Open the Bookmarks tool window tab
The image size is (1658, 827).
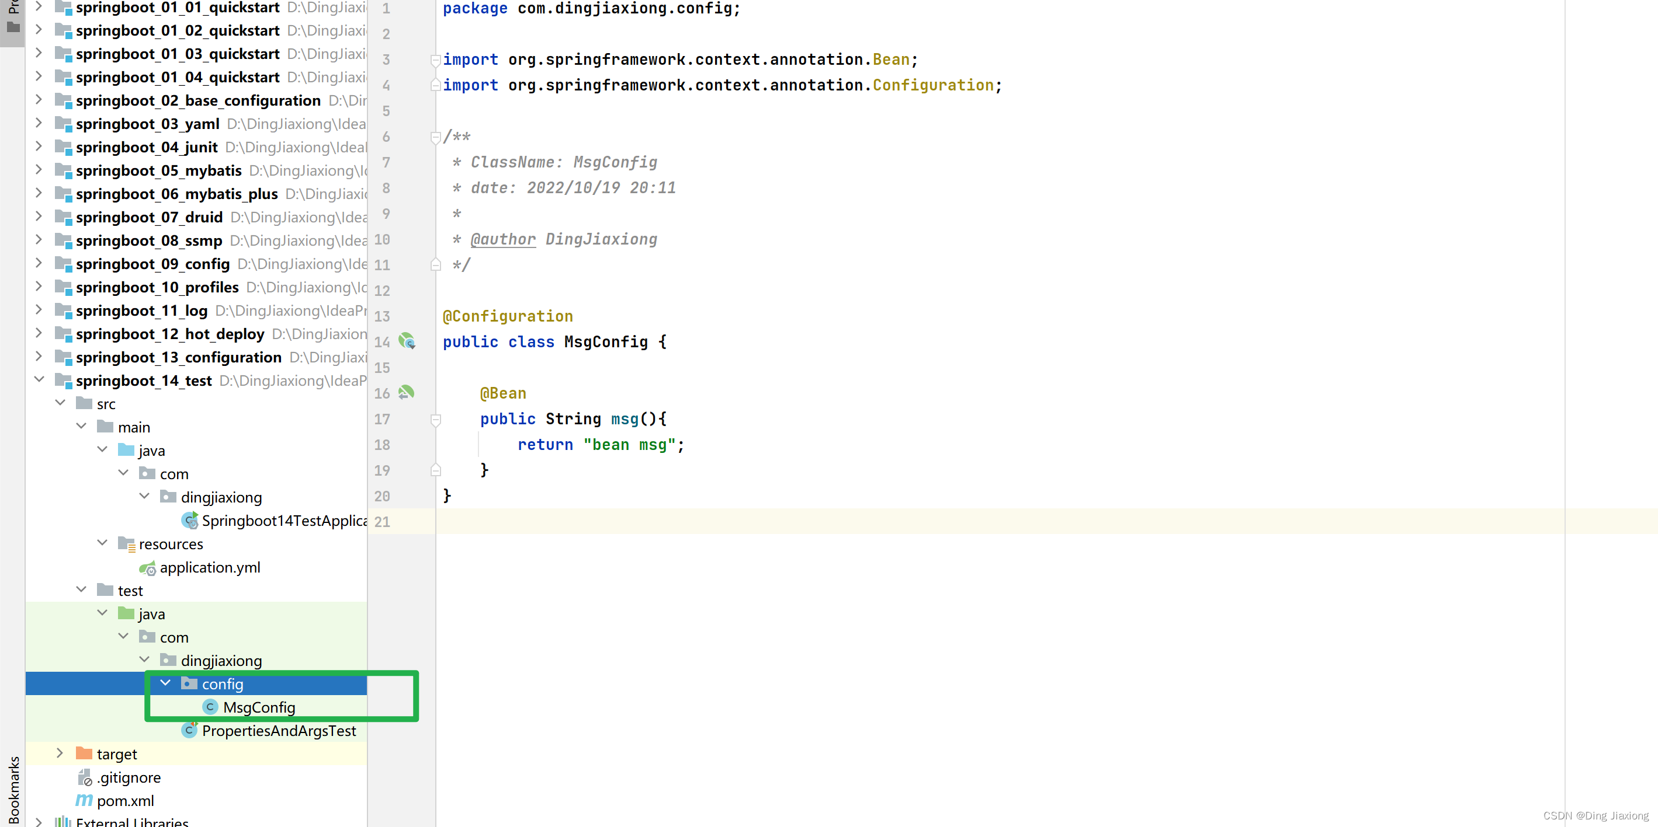click(x=13, y=790)
